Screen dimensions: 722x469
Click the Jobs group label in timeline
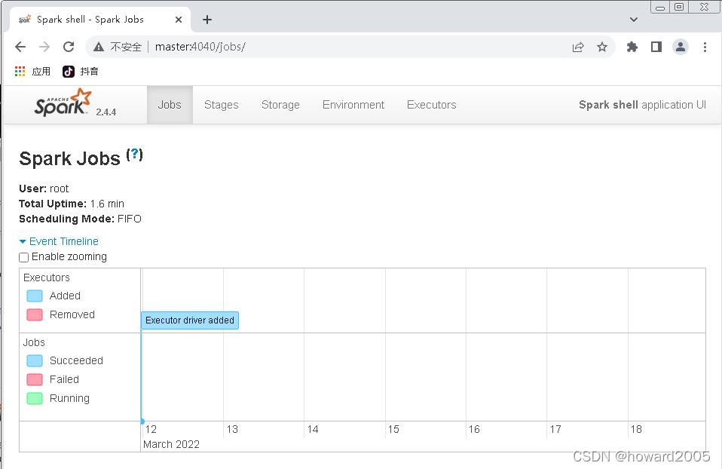(x=34, y=343)
